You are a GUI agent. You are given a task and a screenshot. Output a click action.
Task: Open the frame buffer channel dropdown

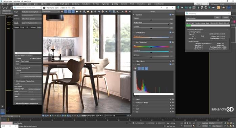[x=51, y=12]
